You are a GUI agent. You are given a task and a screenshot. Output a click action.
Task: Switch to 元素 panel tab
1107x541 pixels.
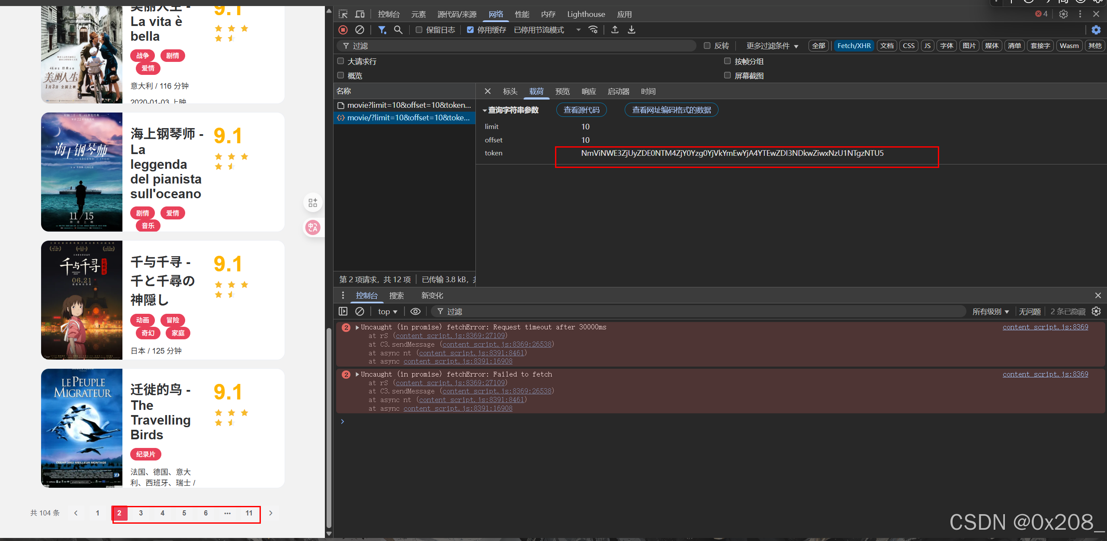pyautogui.click(x=418, y=14)
